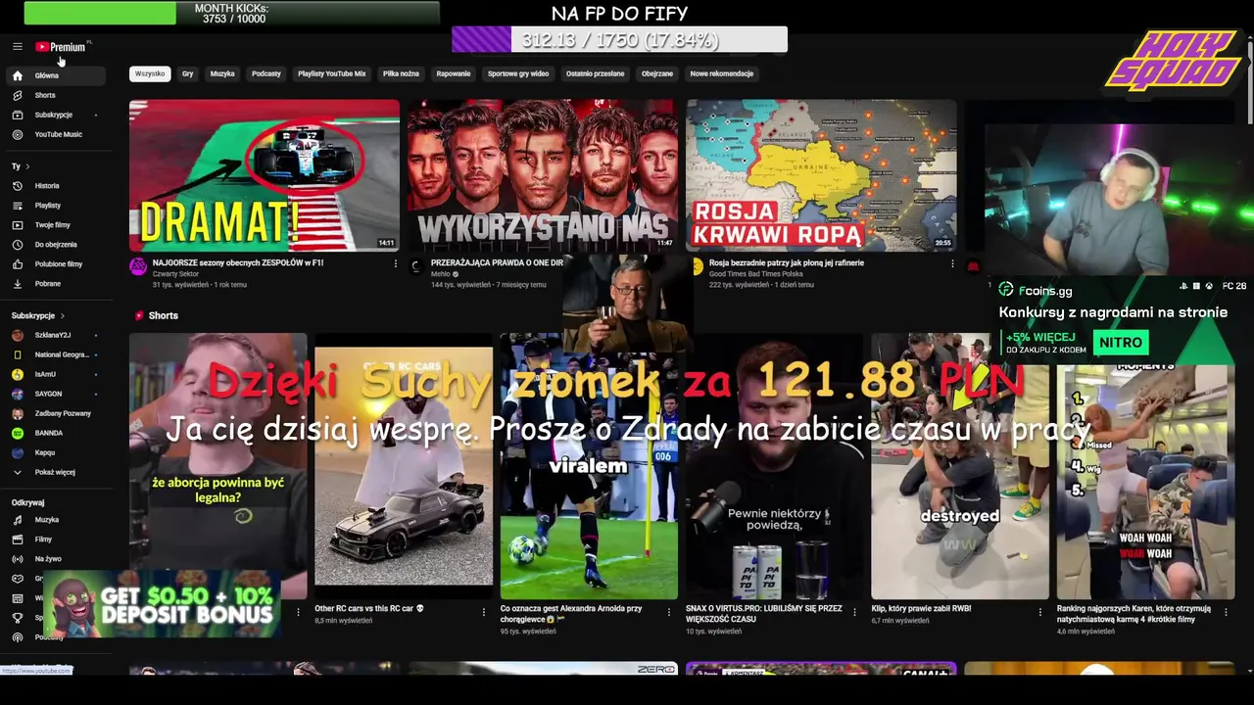The image size is (1254, 705).
Task: Open SzklanaY2J channel avatar
Action: pos(18,335)
